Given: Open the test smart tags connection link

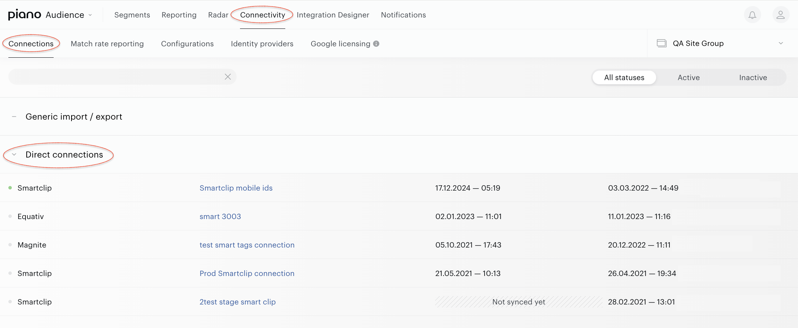Looking at the screenshot, I should tap(247, 245).
